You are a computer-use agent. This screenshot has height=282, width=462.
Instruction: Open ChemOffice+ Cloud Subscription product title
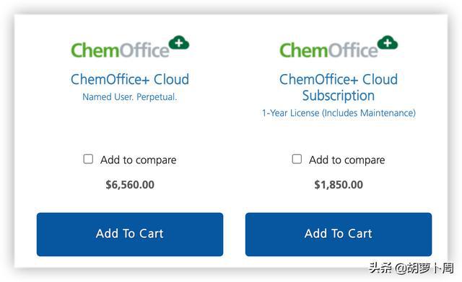(x=339, y=88)
